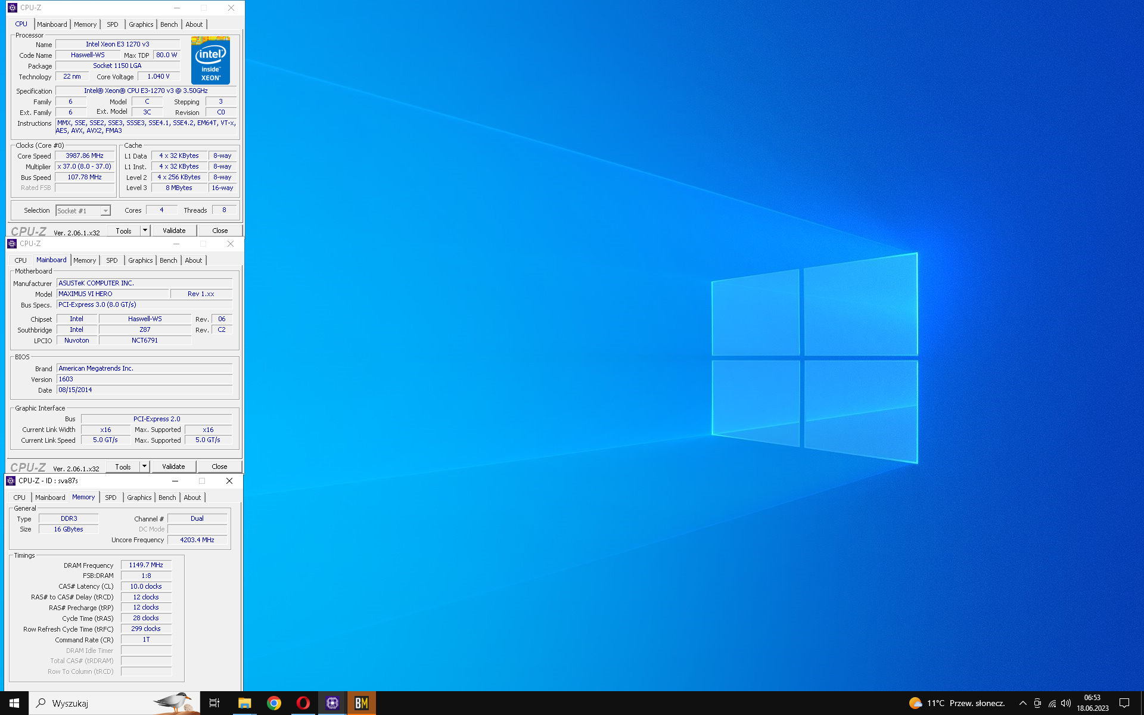The height and width of the screenshot is (715, 1144).
Task: Open the Socket #1 selection dropdown
Action: [x=83, y=211]
